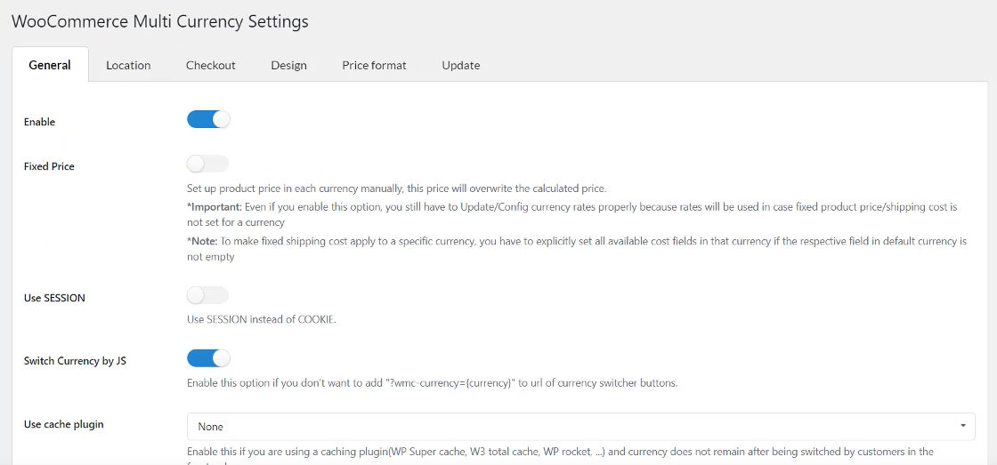Click the 'Fixed Price' setting label
Image resolution: width=997 pixels, height=465 pixels.
[49, 166]
